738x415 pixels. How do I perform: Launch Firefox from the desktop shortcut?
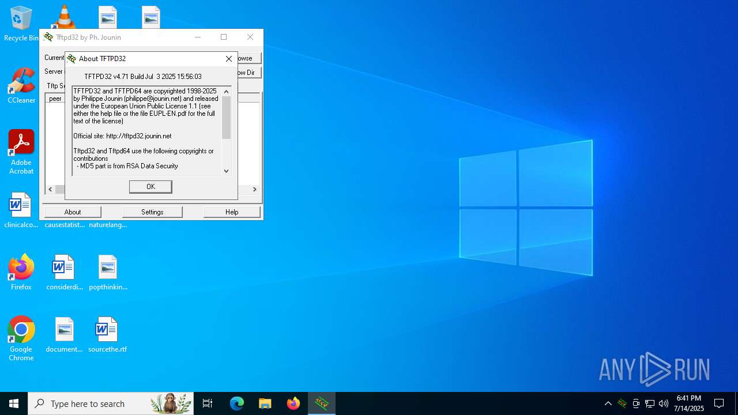[x=21, y=273]
